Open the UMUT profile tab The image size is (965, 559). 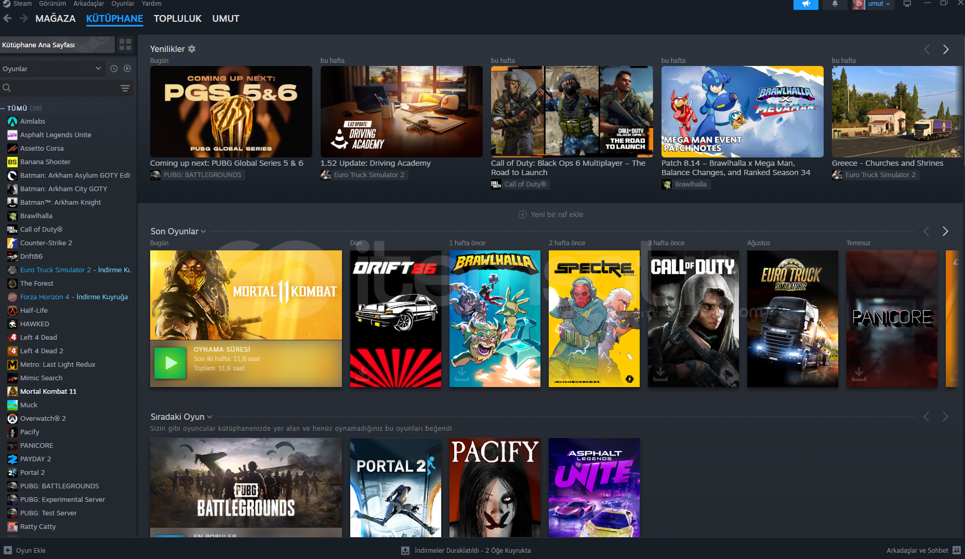(226, 19)
